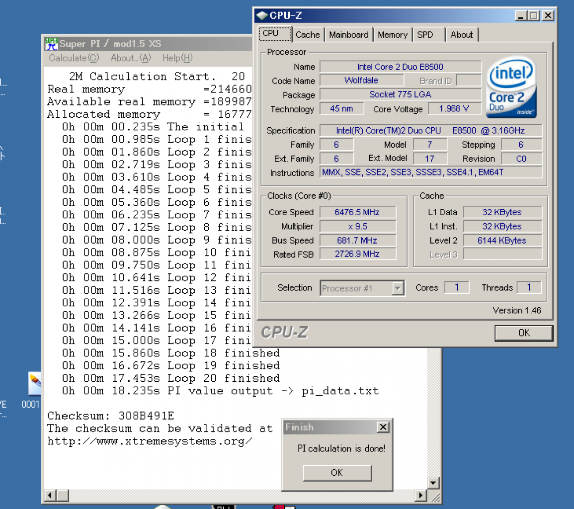Click the 'Loop 20 finished' line in Super PI

pyautogui.click(x=171, y=378)
